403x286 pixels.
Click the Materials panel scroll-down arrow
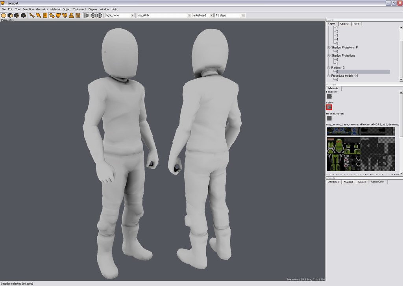(x=401, y=173)
